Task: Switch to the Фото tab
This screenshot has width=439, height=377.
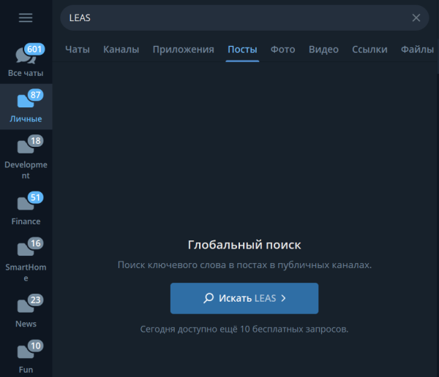Action: tap(282, 50)
